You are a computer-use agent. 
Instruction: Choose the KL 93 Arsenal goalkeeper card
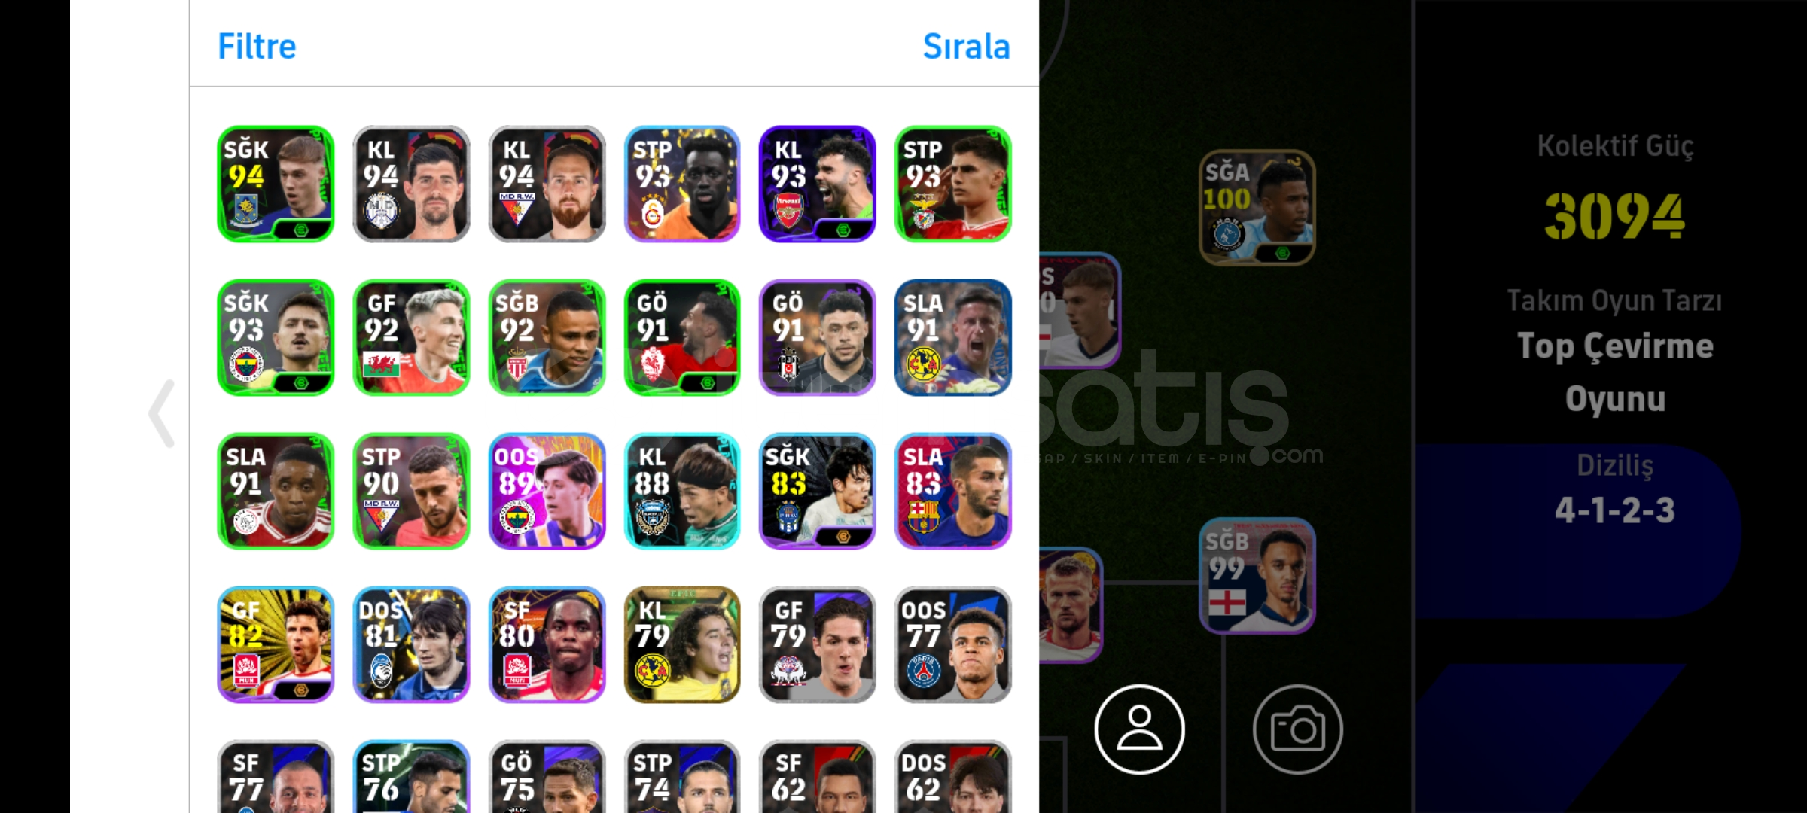(x=818, y=184)
